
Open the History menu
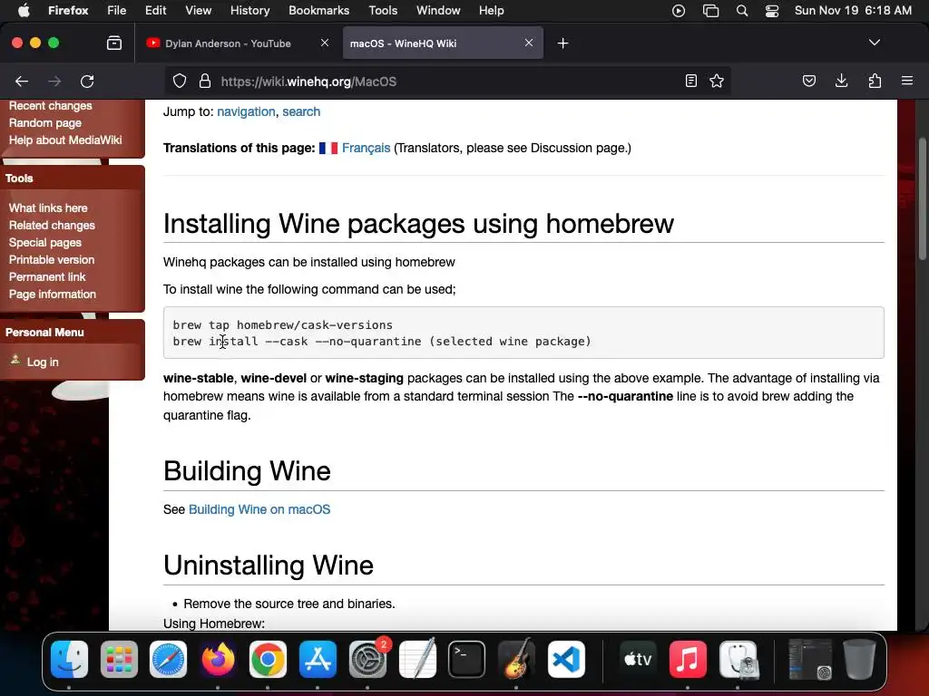(249, 10)
